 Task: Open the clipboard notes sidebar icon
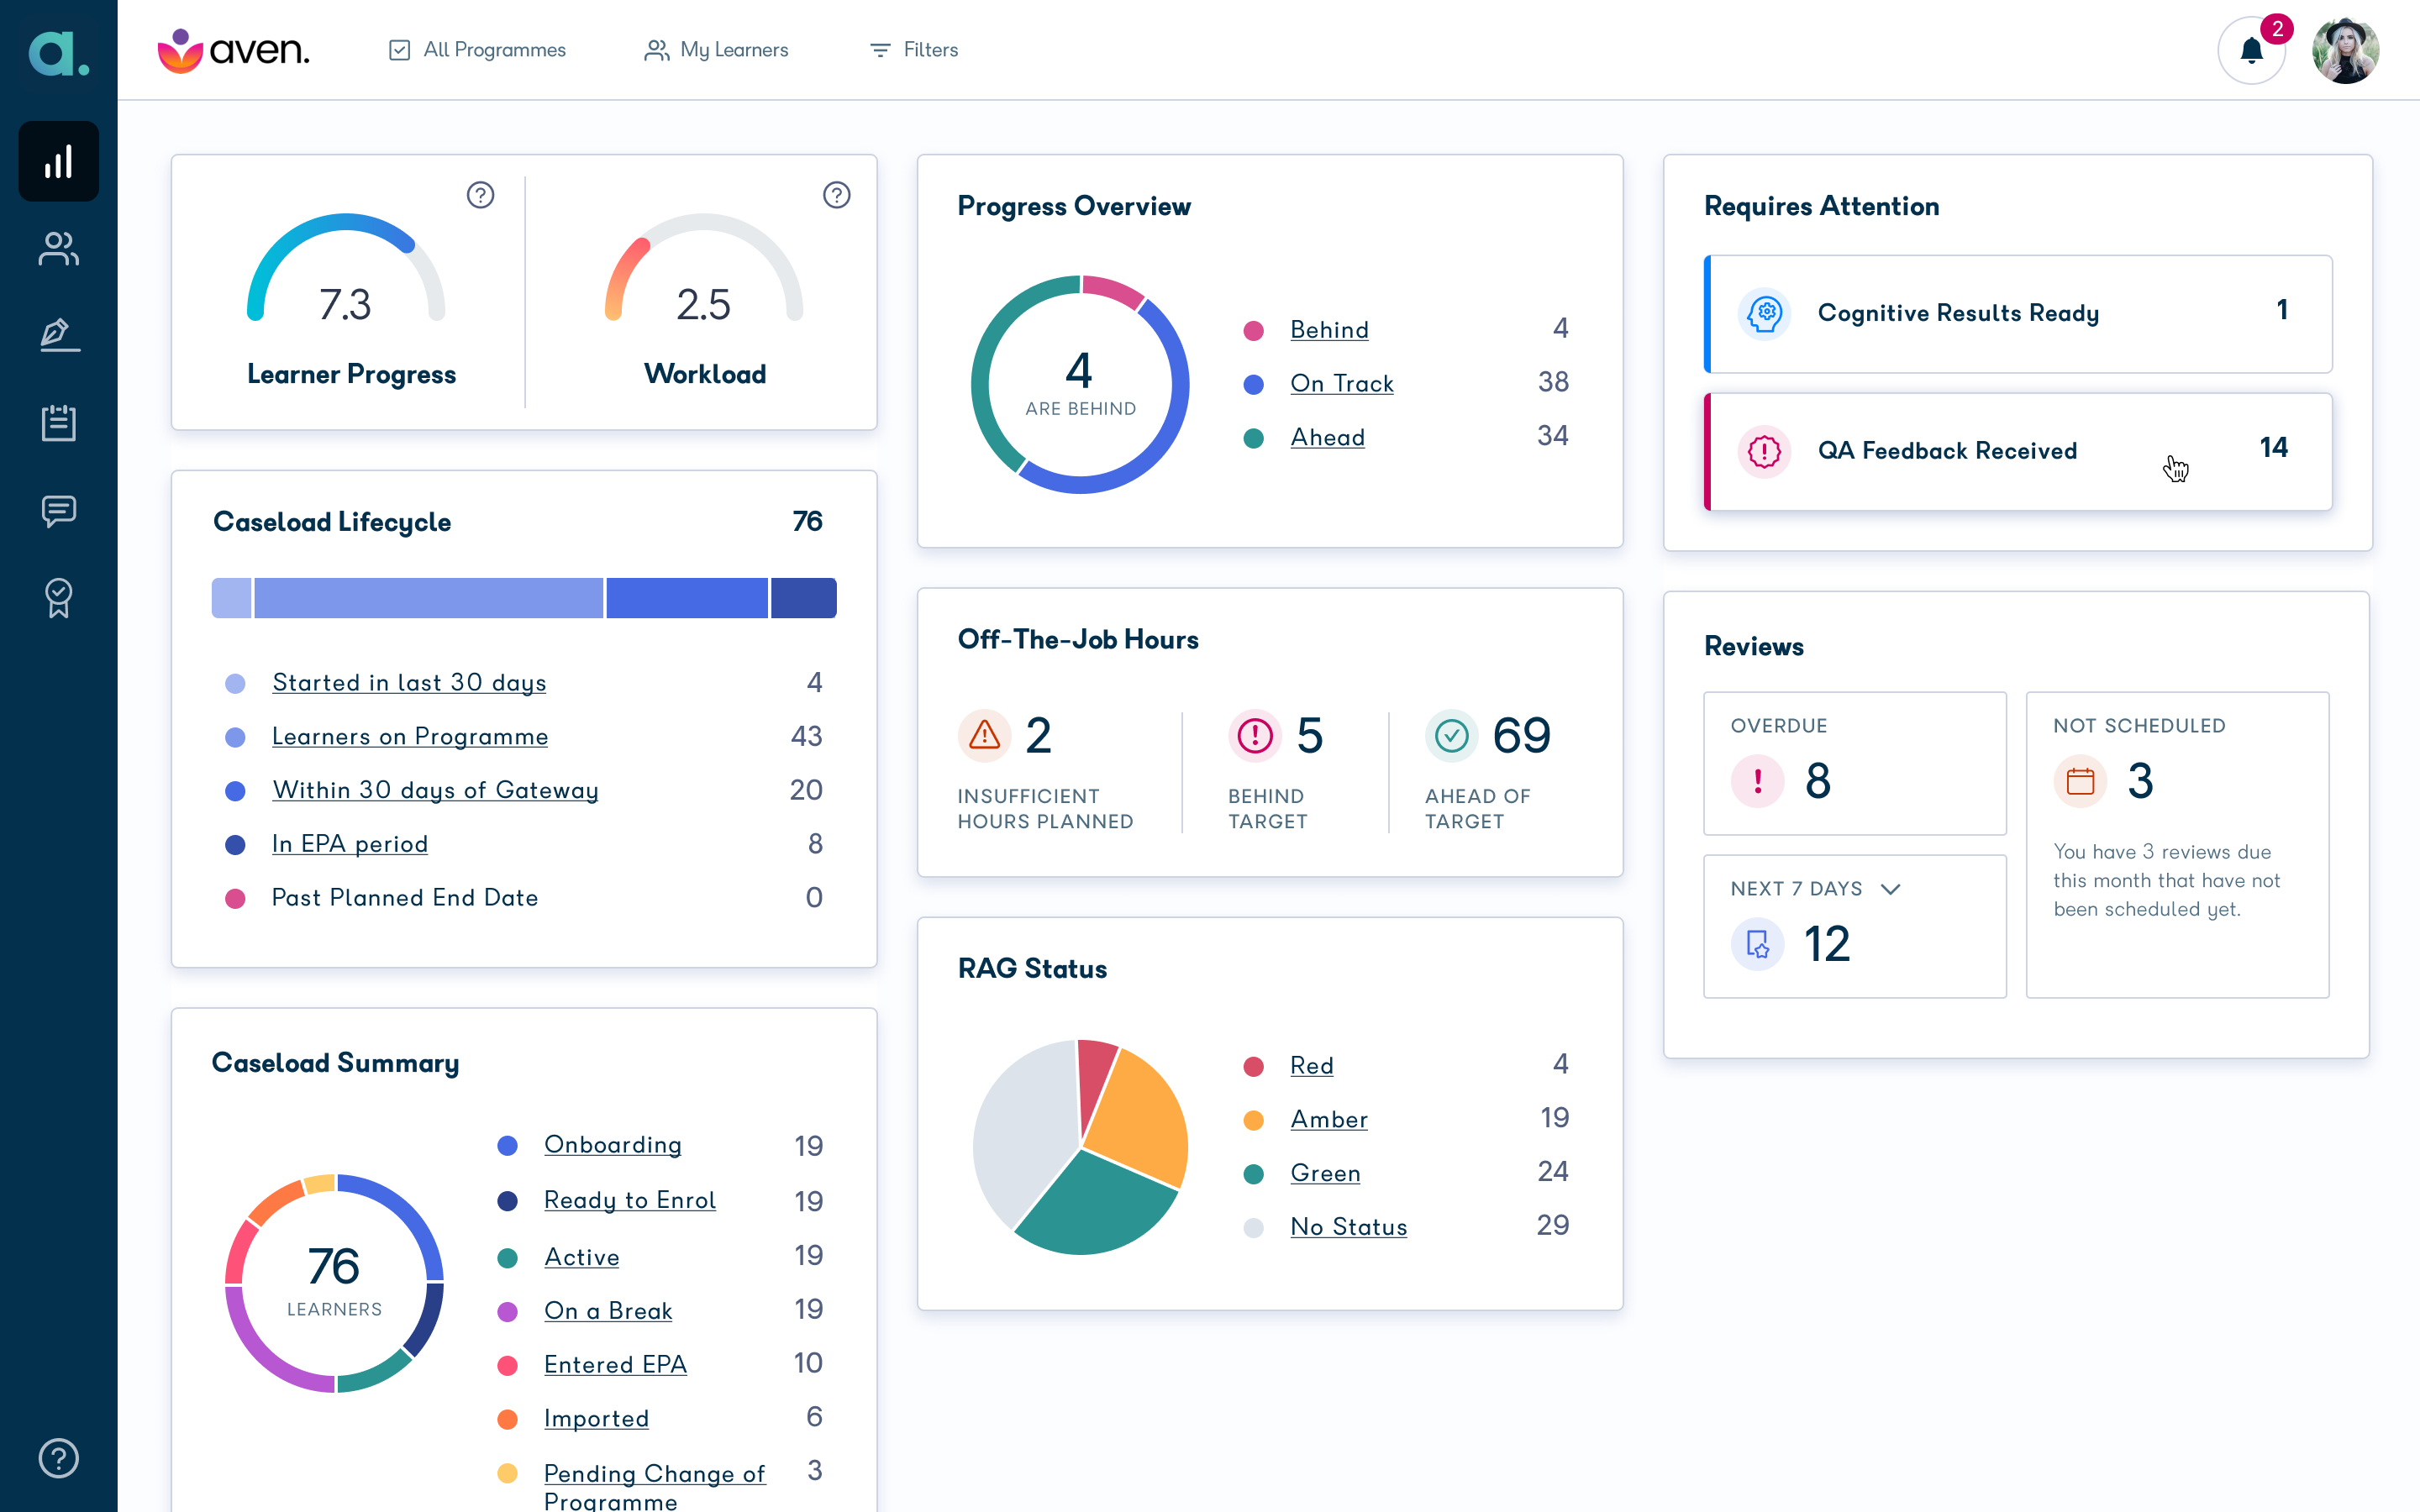(x=58, y=423)
